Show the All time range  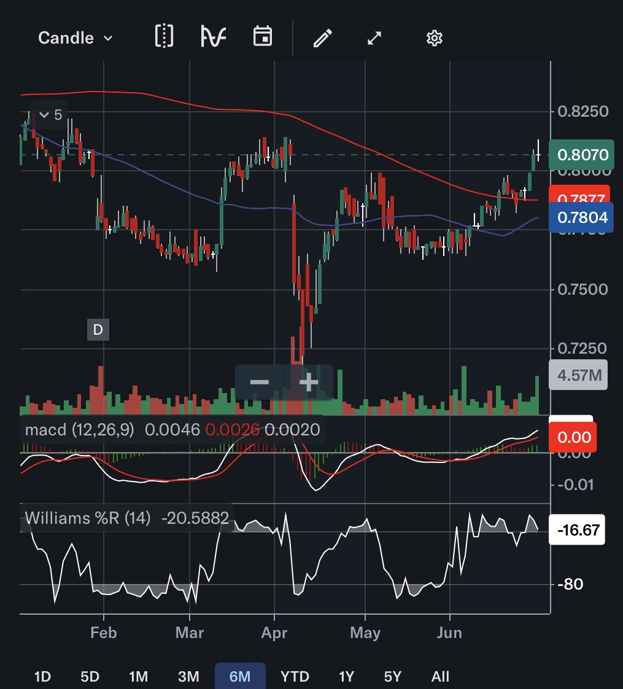(440, 677)
